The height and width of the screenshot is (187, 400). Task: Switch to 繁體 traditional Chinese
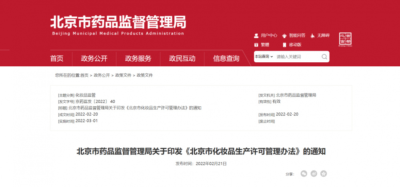click(x=265, y=45)
